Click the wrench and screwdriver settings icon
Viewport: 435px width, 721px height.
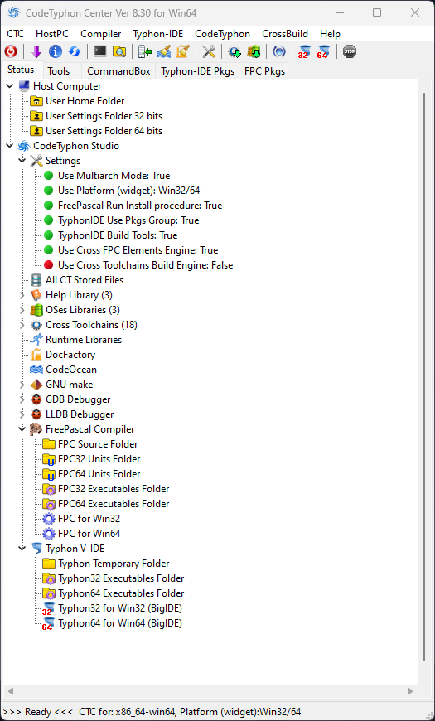click(x=209, y=51)
